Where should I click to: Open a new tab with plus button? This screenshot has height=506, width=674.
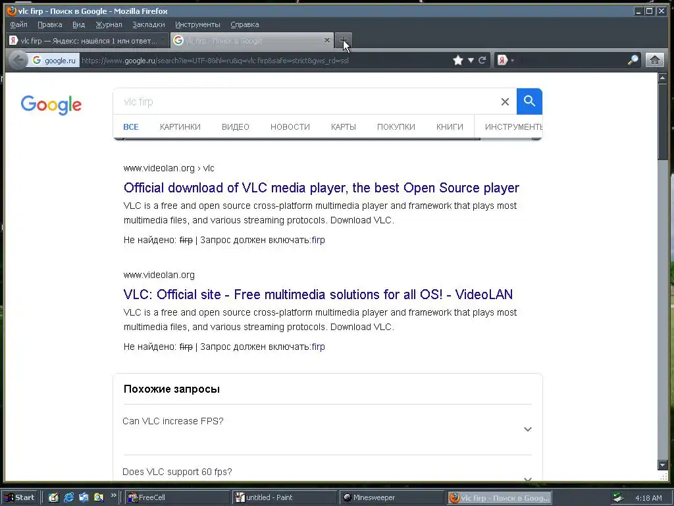(x=343, y=40)
